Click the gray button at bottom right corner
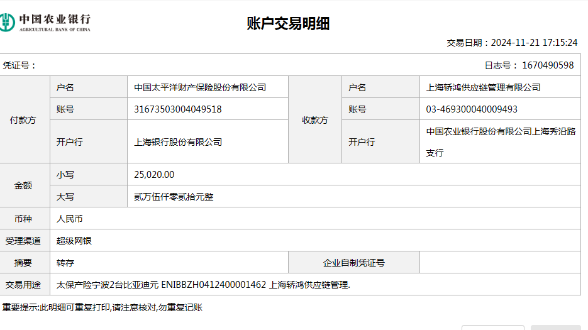This screenshot has height=330, width=588. pyautogui.click(x=555, y=327)
